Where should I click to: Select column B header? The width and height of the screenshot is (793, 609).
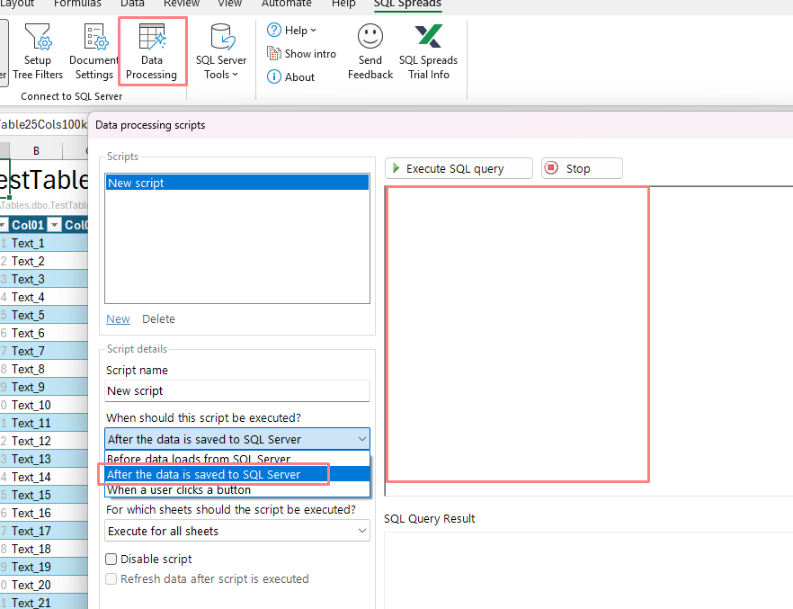pos(36,151)
